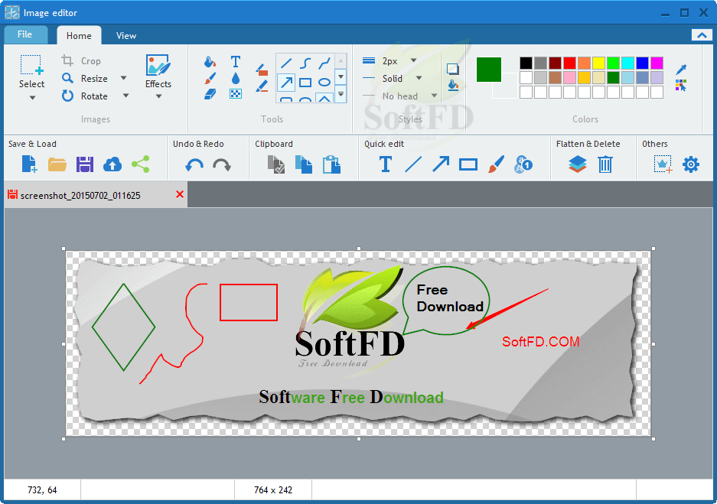Select the arrow shape in shapes gallery
This screenshot has width=717, height=504.
(x=286, y=83)
